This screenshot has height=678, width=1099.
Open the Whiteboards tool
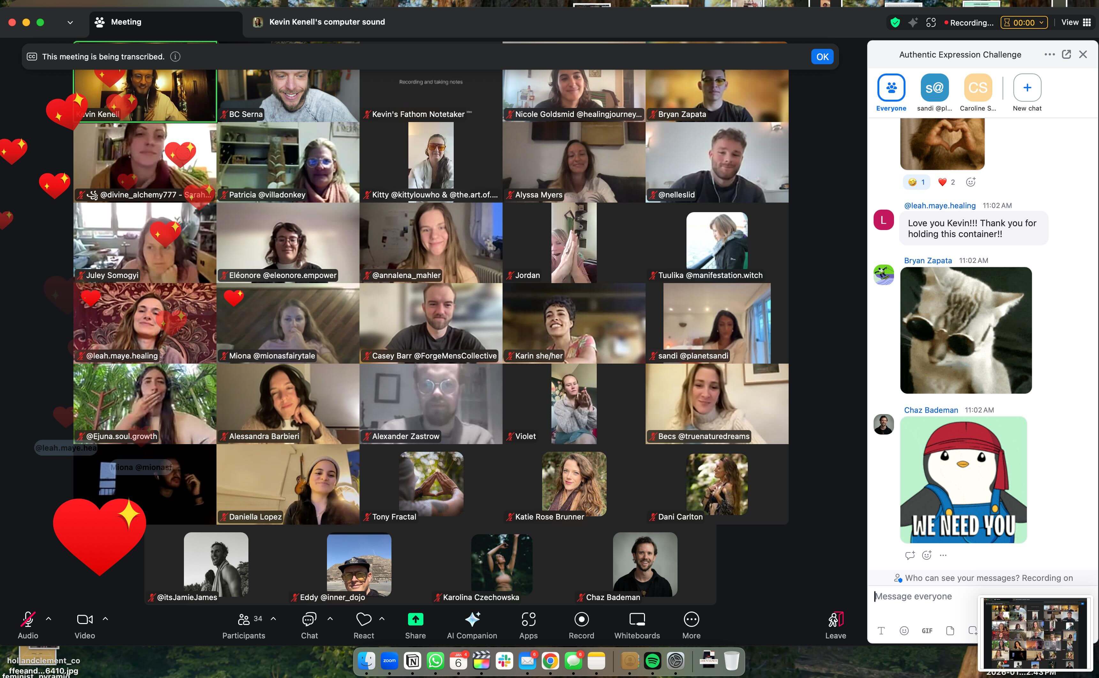click(637, 619)
